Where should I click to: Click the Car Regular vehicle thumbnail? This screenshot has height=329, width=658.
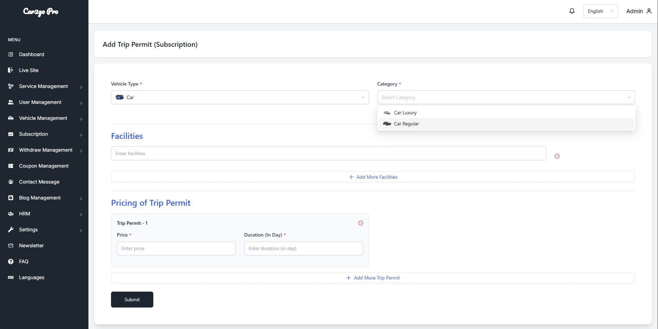387,124
